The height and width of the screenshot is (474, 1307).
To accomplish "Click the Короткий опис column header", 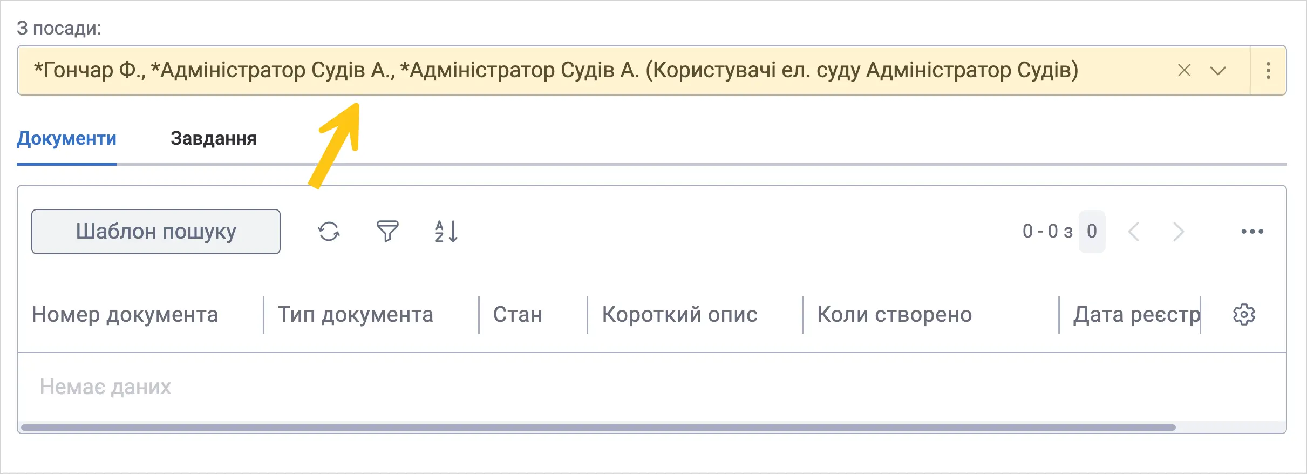I will point(680,315).
